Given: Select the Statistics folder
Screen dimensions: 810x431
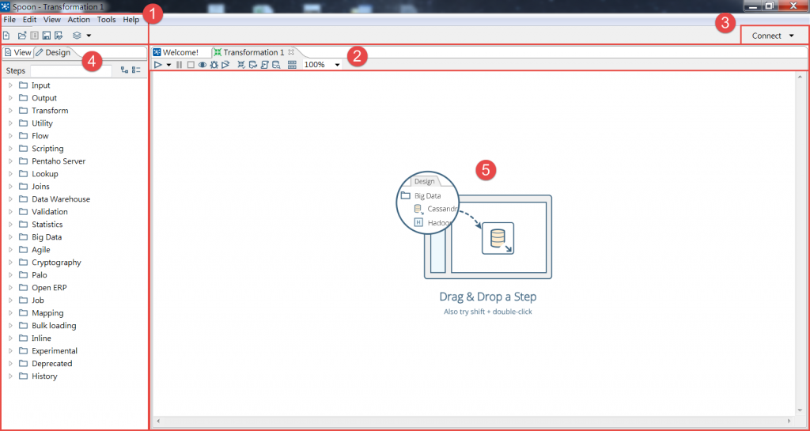Looking at the screenshot, I should (41, 225).
